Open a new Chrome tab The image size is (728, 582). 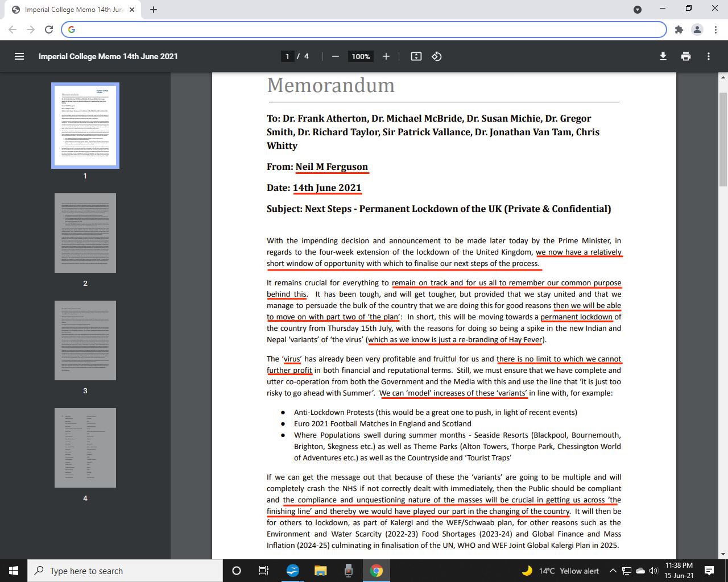(x=154, y=10)
